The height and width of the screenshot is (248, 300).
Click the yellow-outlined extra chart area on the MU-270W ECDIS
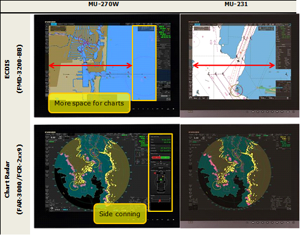pos(144,63)
